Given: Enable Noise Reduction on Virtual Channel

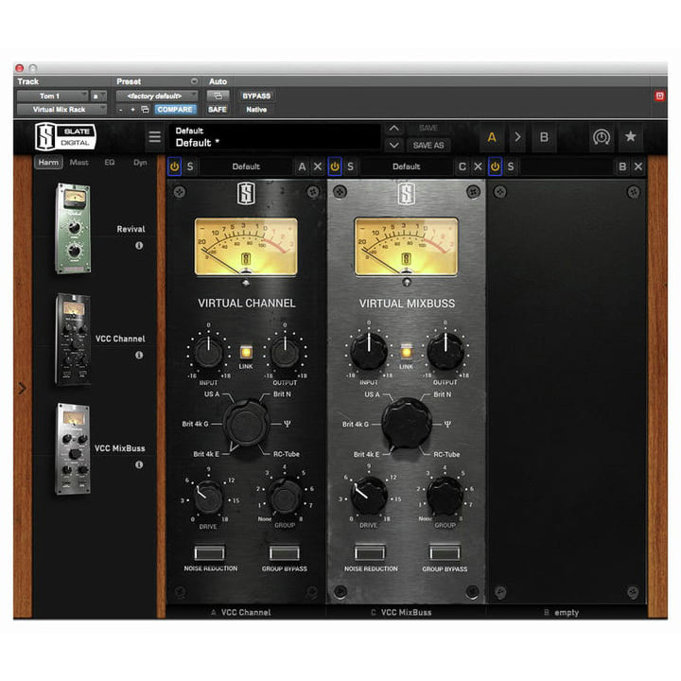Looking at the screenshot, I should tap(209, 553).
